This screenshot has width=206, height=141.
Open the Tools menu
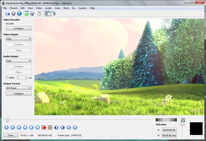click(66, 8)
